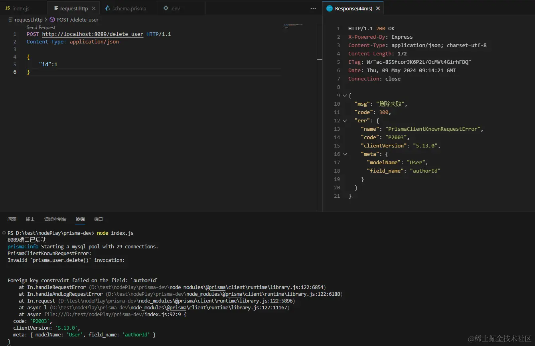
Task: Click the Send Request link
Action: point(41,28)
